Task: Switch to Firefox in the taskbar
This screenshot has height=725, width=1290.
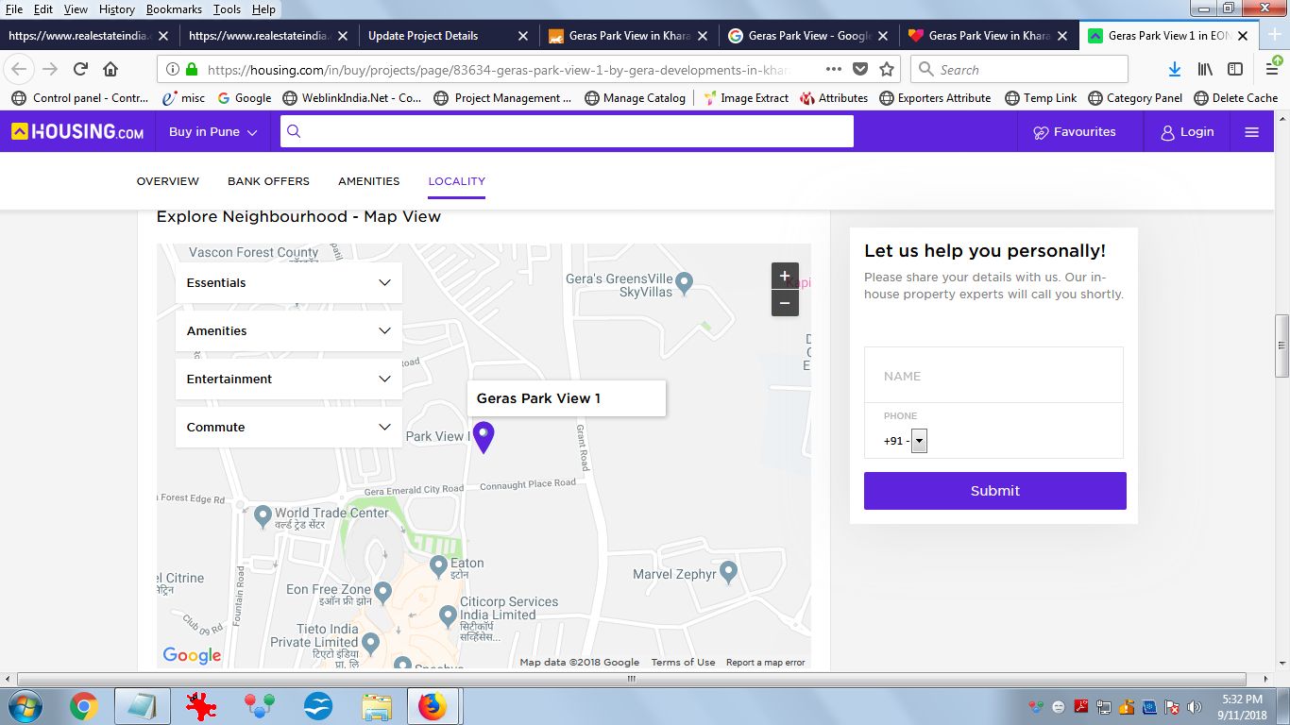Action: click(x=433, y=706)
